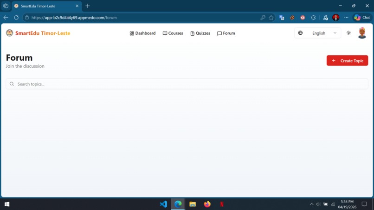
Task: Click the globe language icon
Action: (300, 33)
